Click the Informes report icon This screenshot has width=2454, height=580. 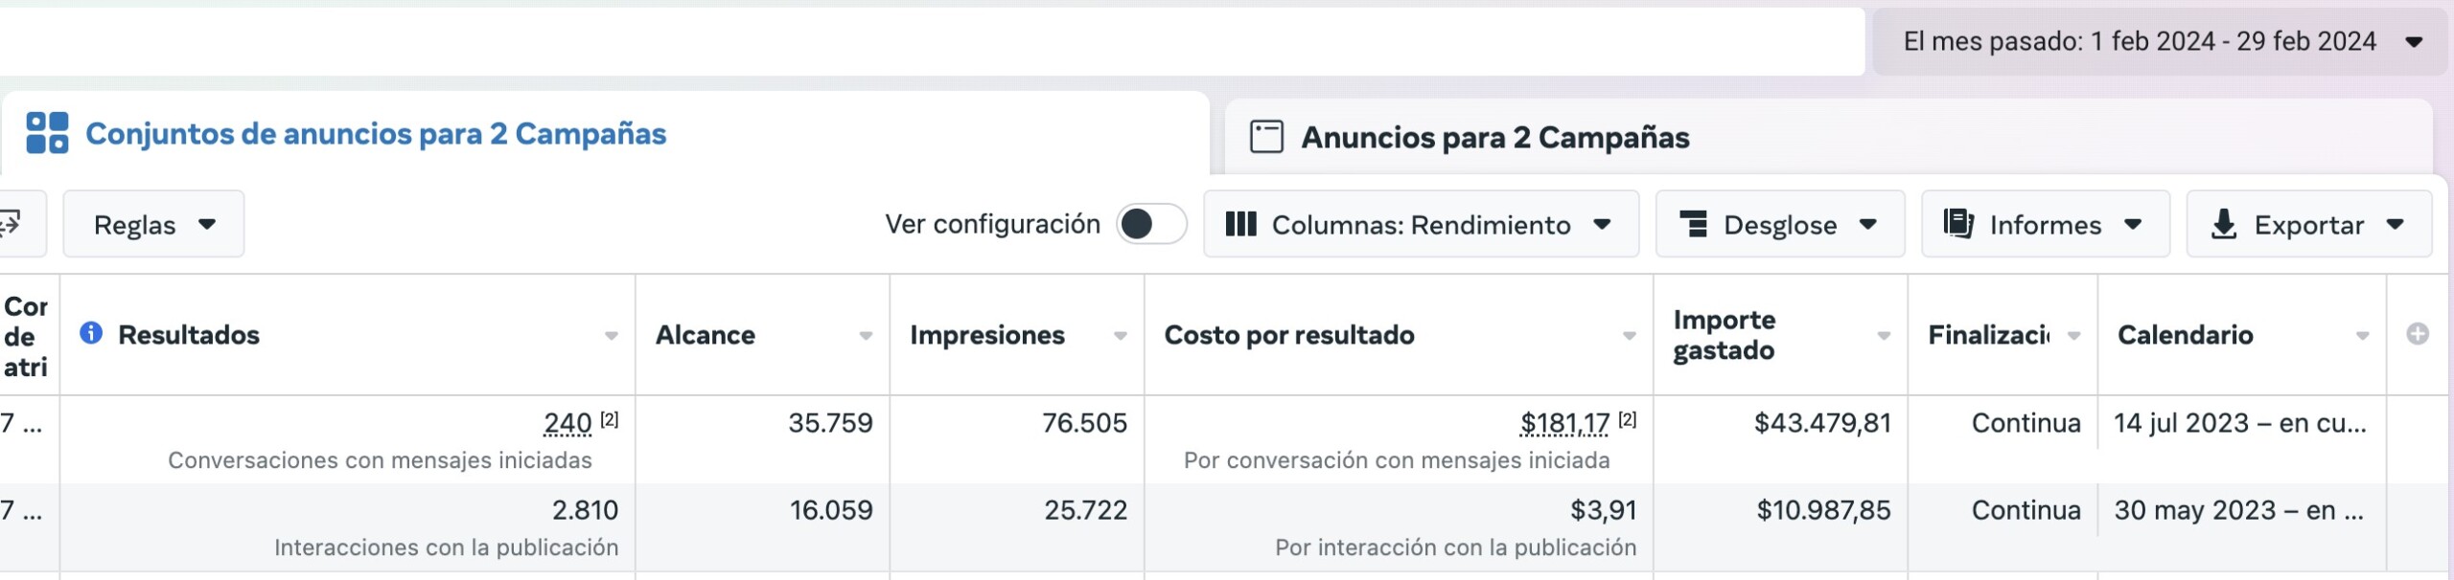click(1957, 225)
